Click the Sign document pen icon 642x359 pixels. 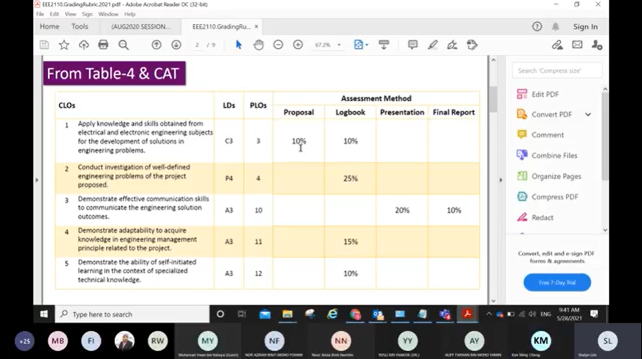point(452,45)
